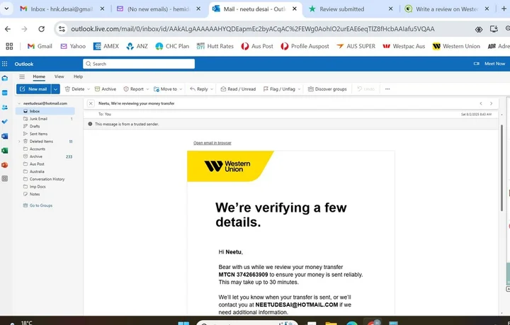This screenshot has height=325, width=510.
Task: Open Calendar from the left rail
Action: 5,92
